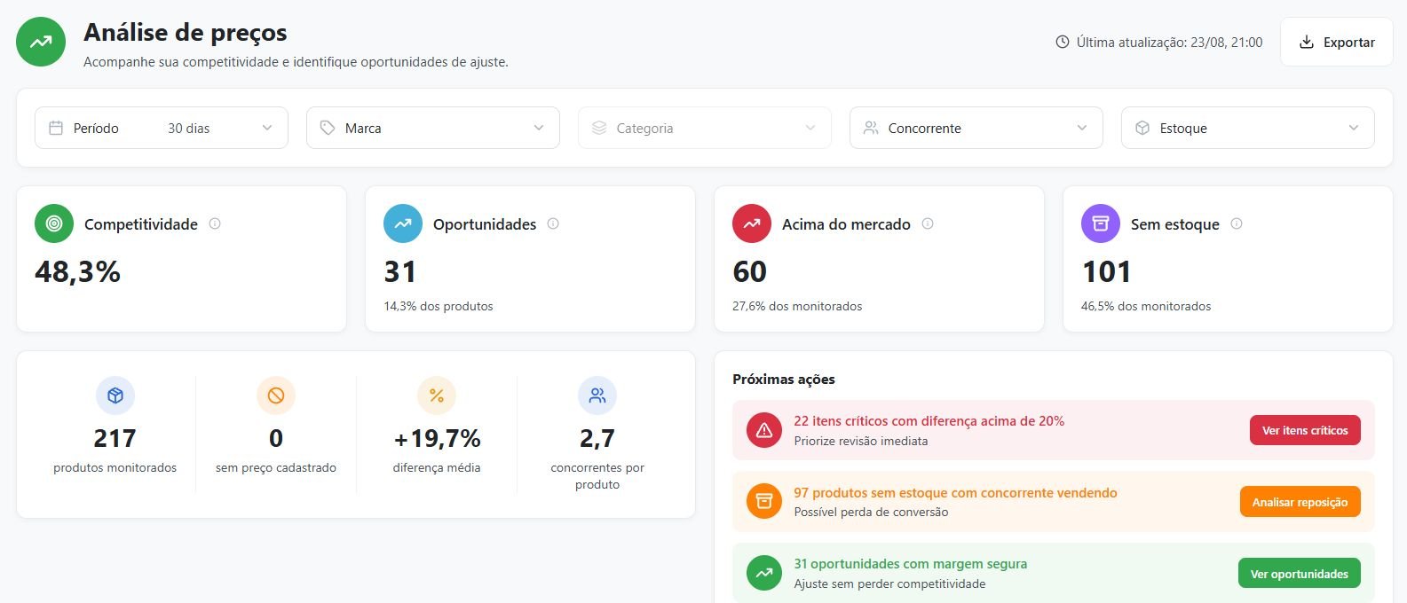
Task: Click '14,3% dos produtos' text
Action: point(439,306)
